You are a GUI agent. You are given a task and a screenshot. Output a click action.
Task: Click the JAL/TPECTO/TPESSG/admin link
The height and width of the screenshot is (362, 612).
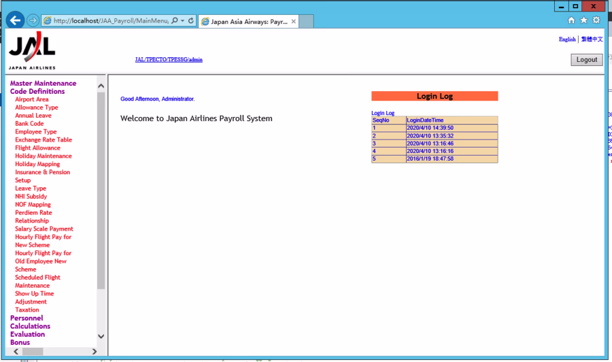pos(169,60)
